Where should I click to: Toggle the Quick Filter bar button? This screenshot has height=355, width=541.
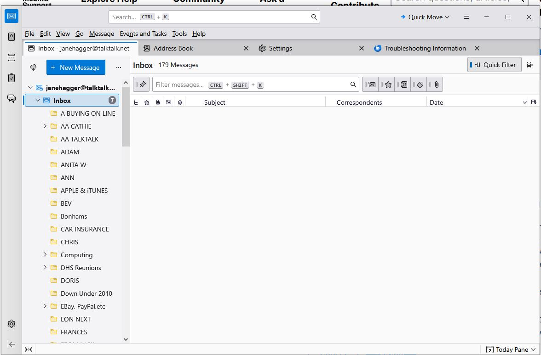(x=495, y=65)
